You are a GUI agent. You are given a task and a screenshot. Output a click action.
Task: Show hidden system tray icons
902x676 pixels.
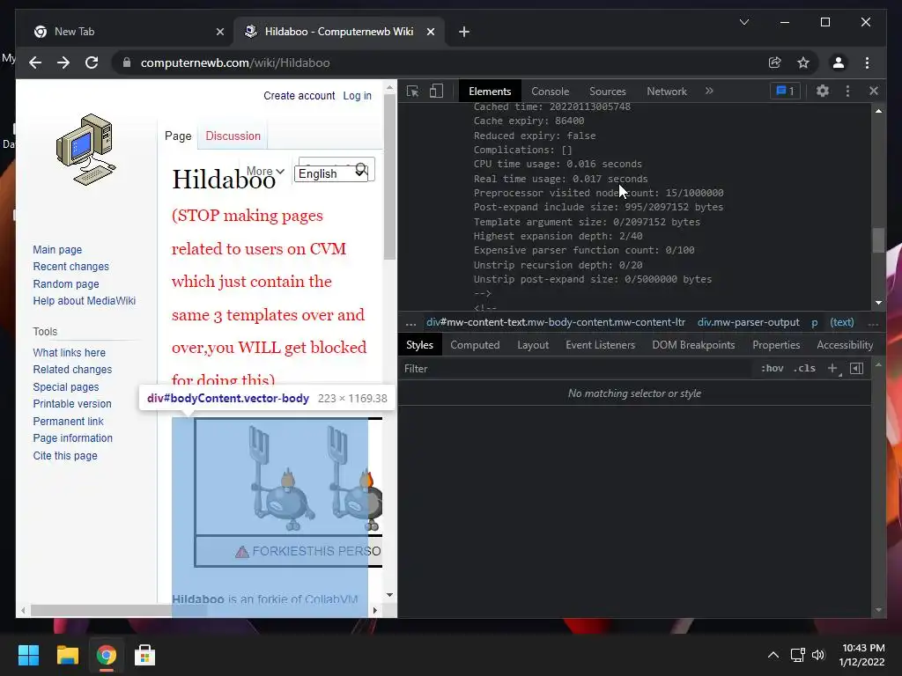pyautogui.click(x=773, y=655)
